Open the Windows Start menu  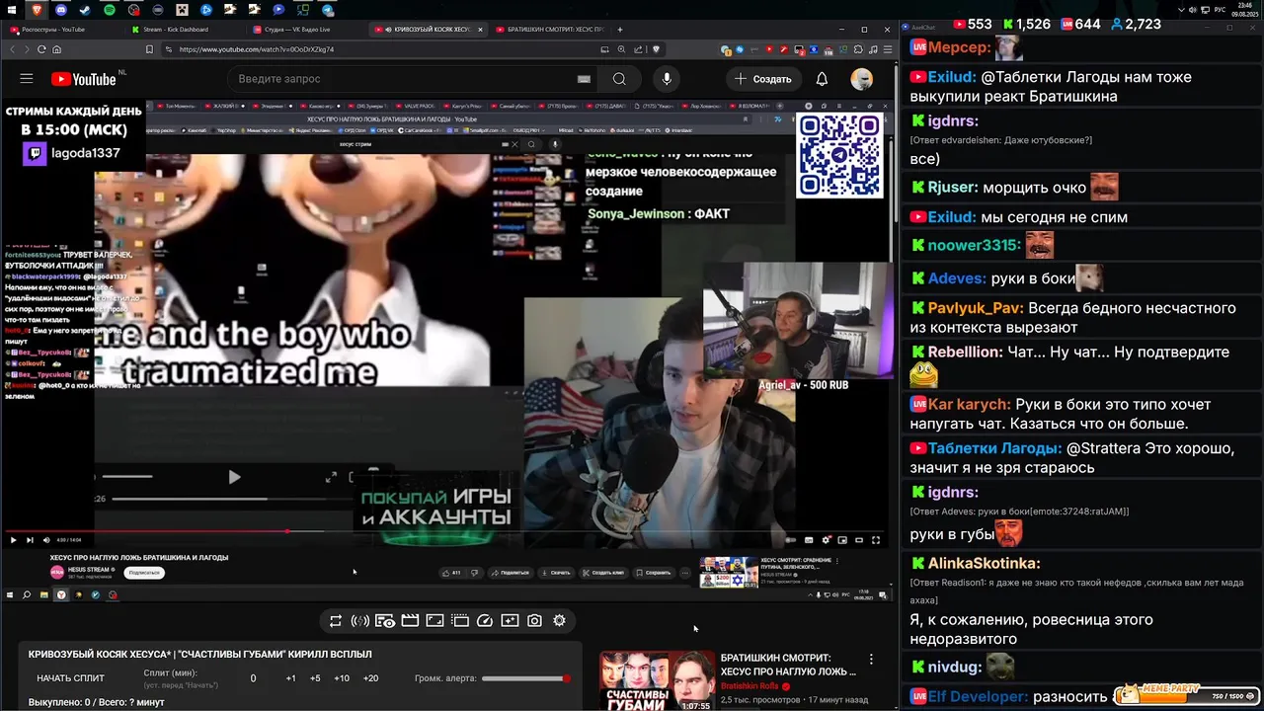pyautogui.click(x=10, y=10)
